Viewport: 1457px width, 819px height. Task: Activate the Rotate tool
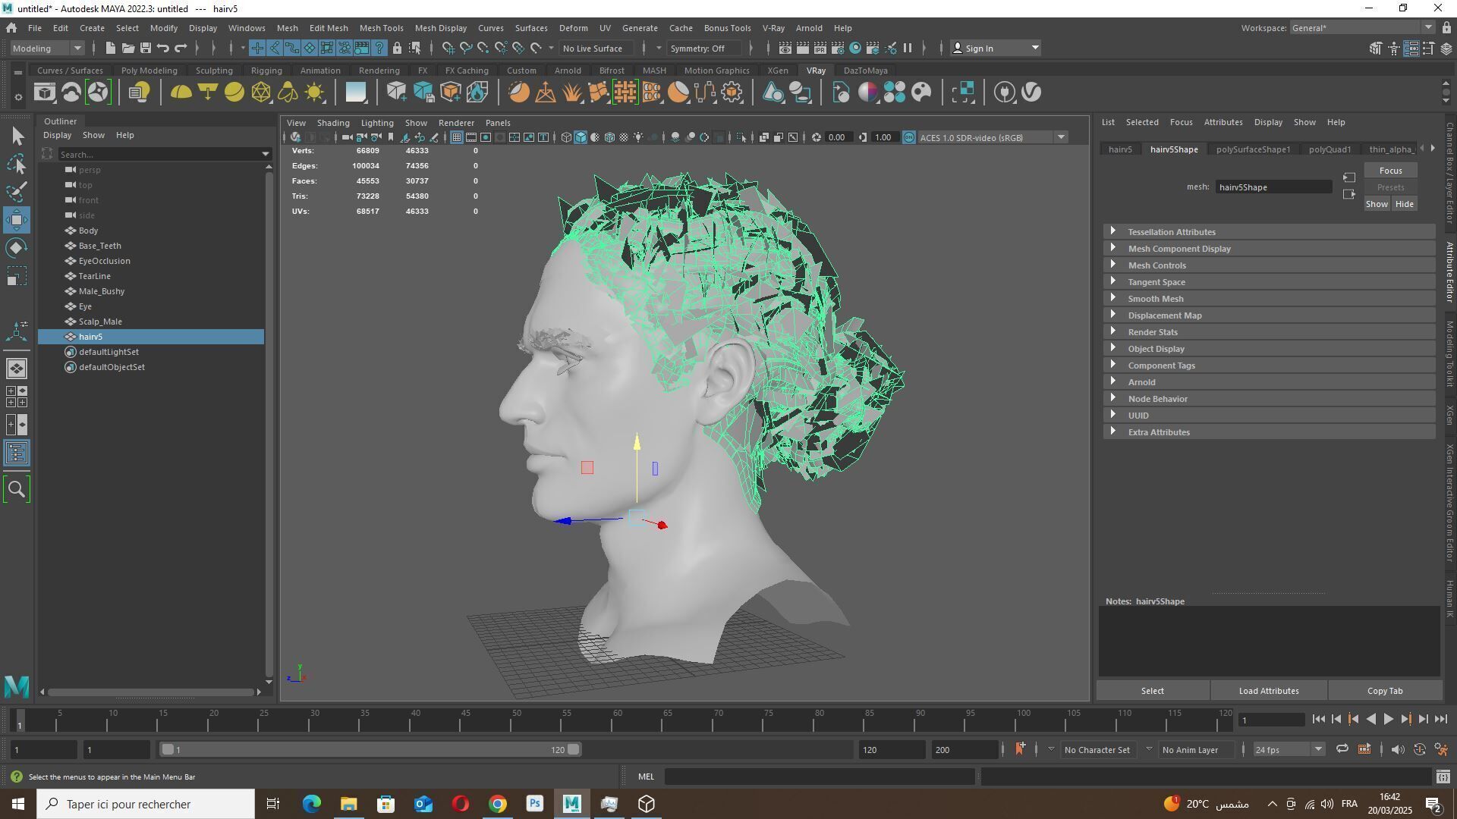pos(17,248)
